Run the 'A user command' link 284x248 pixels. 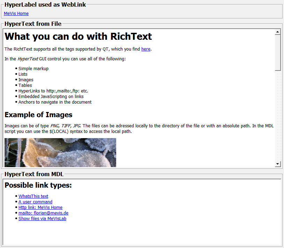pyautogui.click(x=35, y=202)
